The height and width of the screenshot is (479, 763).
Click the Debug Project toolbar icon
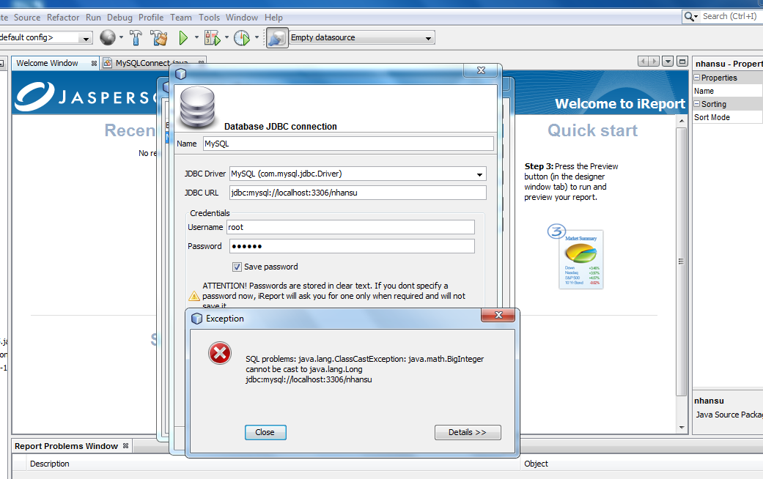click(x=213, y=37)
